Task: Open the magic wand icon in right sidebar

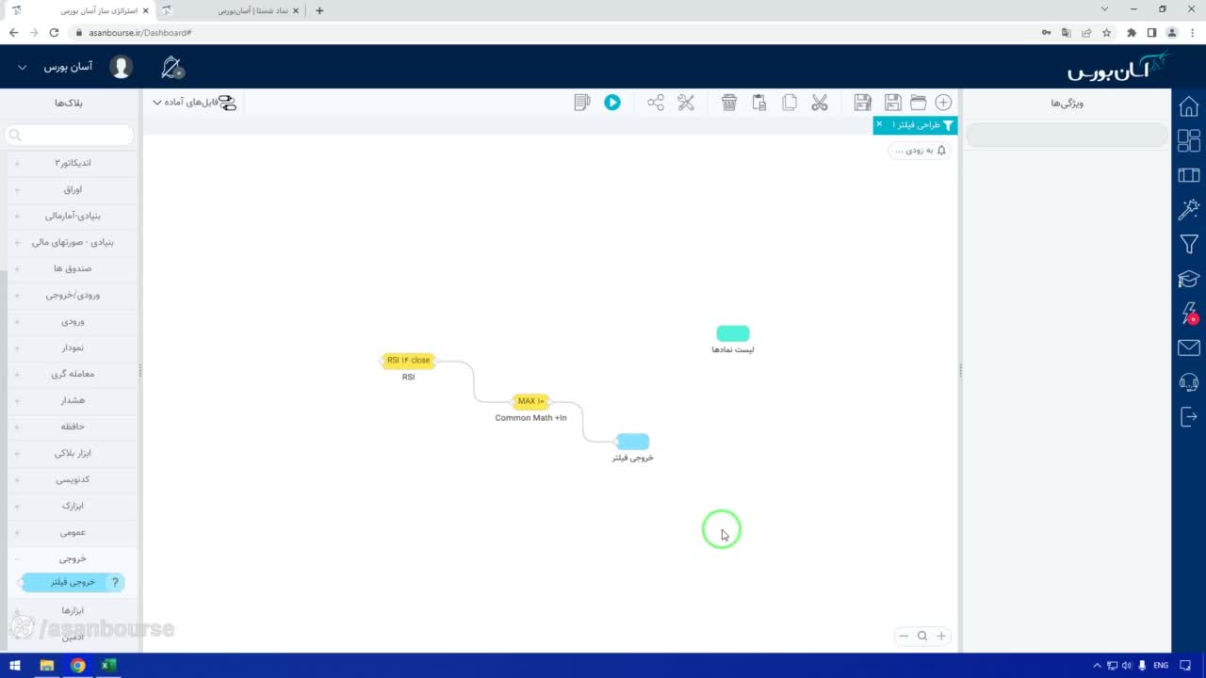Action: (x=1189, y=209)
